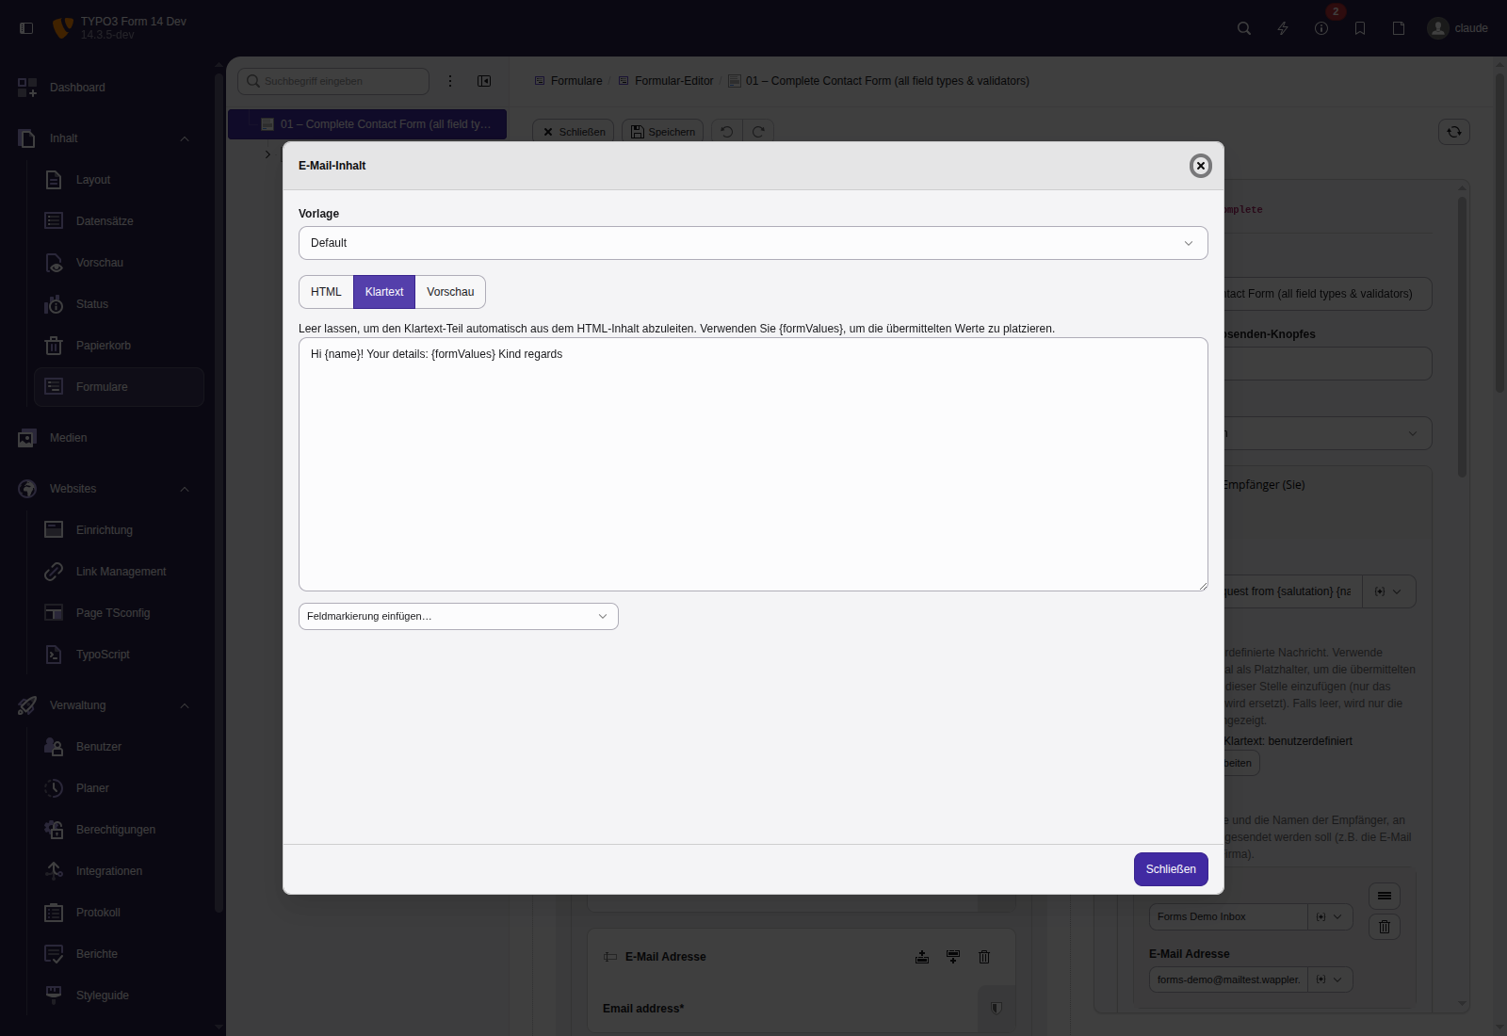Open the Link Management module
1507x1036 pixels.
(120, 572)
